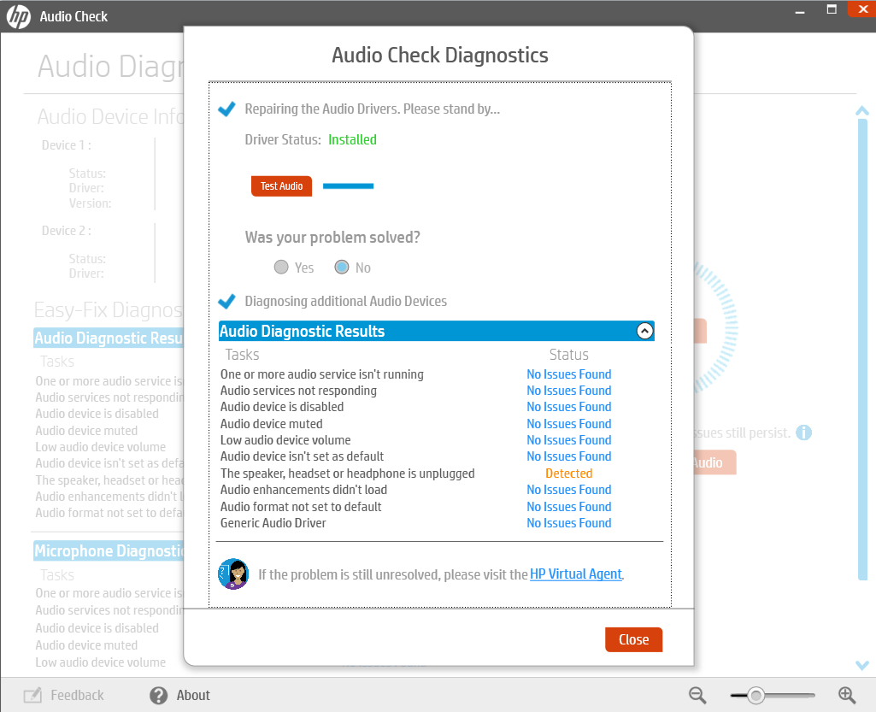Click the Feedback label in the footer
The image size is (876, 712).
click(77, 695)
